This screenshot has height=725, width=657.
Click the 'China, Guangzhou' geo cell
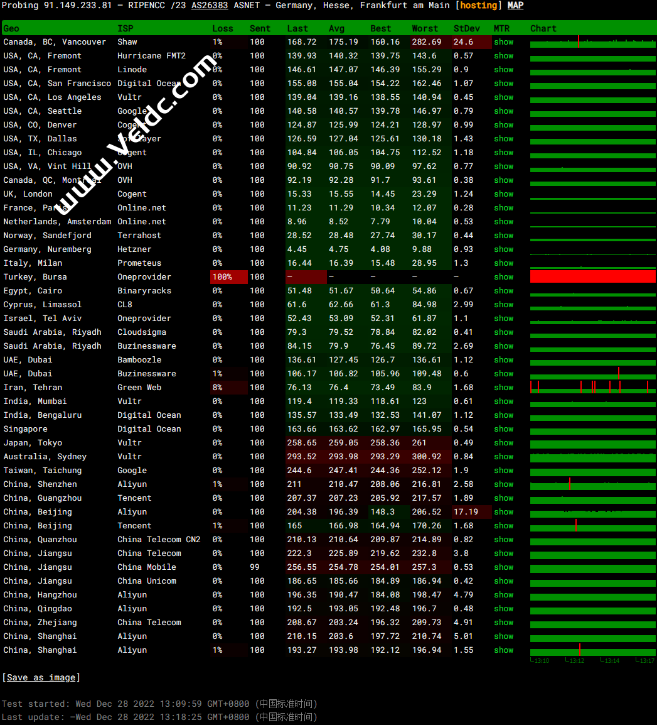43,498
